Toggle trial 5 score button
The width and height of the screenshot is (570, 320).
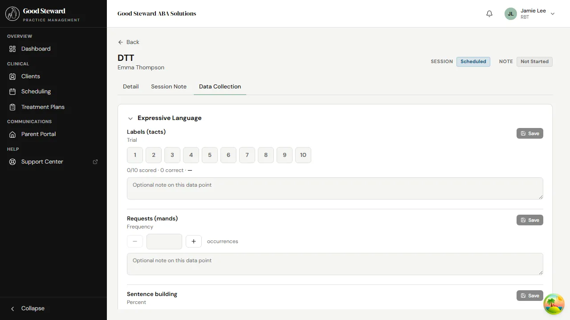[210, 155]
